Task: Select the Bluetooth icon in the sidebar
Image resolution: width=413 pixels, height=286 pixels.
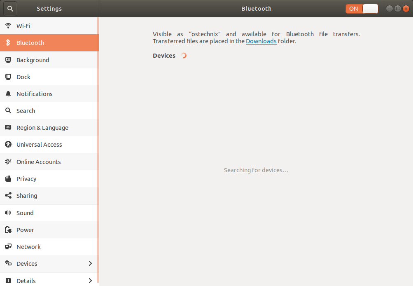Action: point(8,42)
